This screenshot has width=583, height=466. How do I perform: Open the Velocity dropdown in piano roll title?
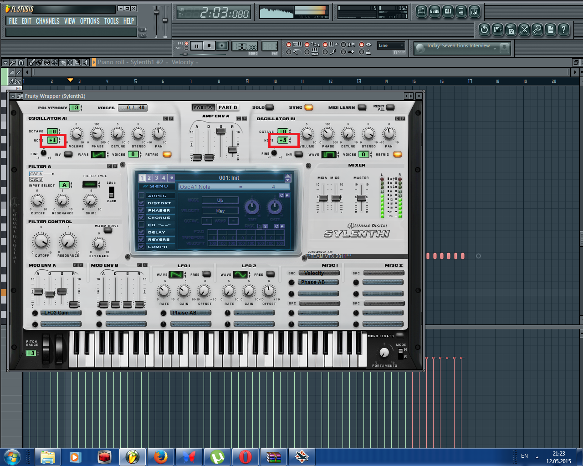185,62
